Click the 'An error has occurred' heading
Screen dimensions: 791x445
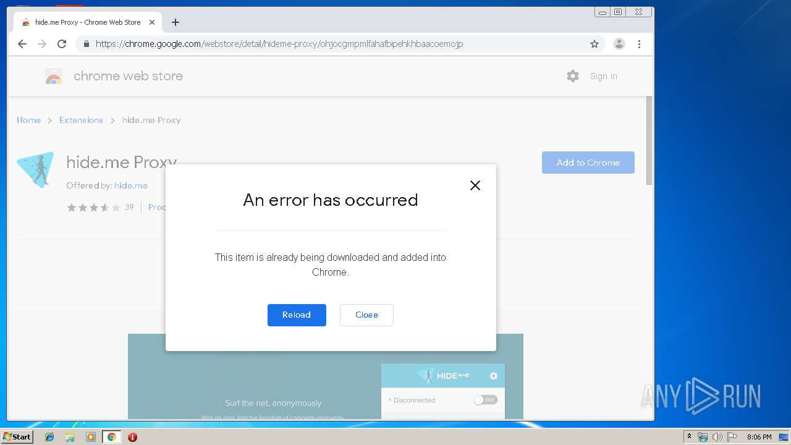click(x=331, y=200)
